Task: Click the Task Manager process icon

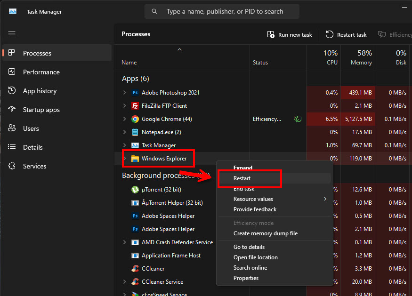Action: (135, 145)
